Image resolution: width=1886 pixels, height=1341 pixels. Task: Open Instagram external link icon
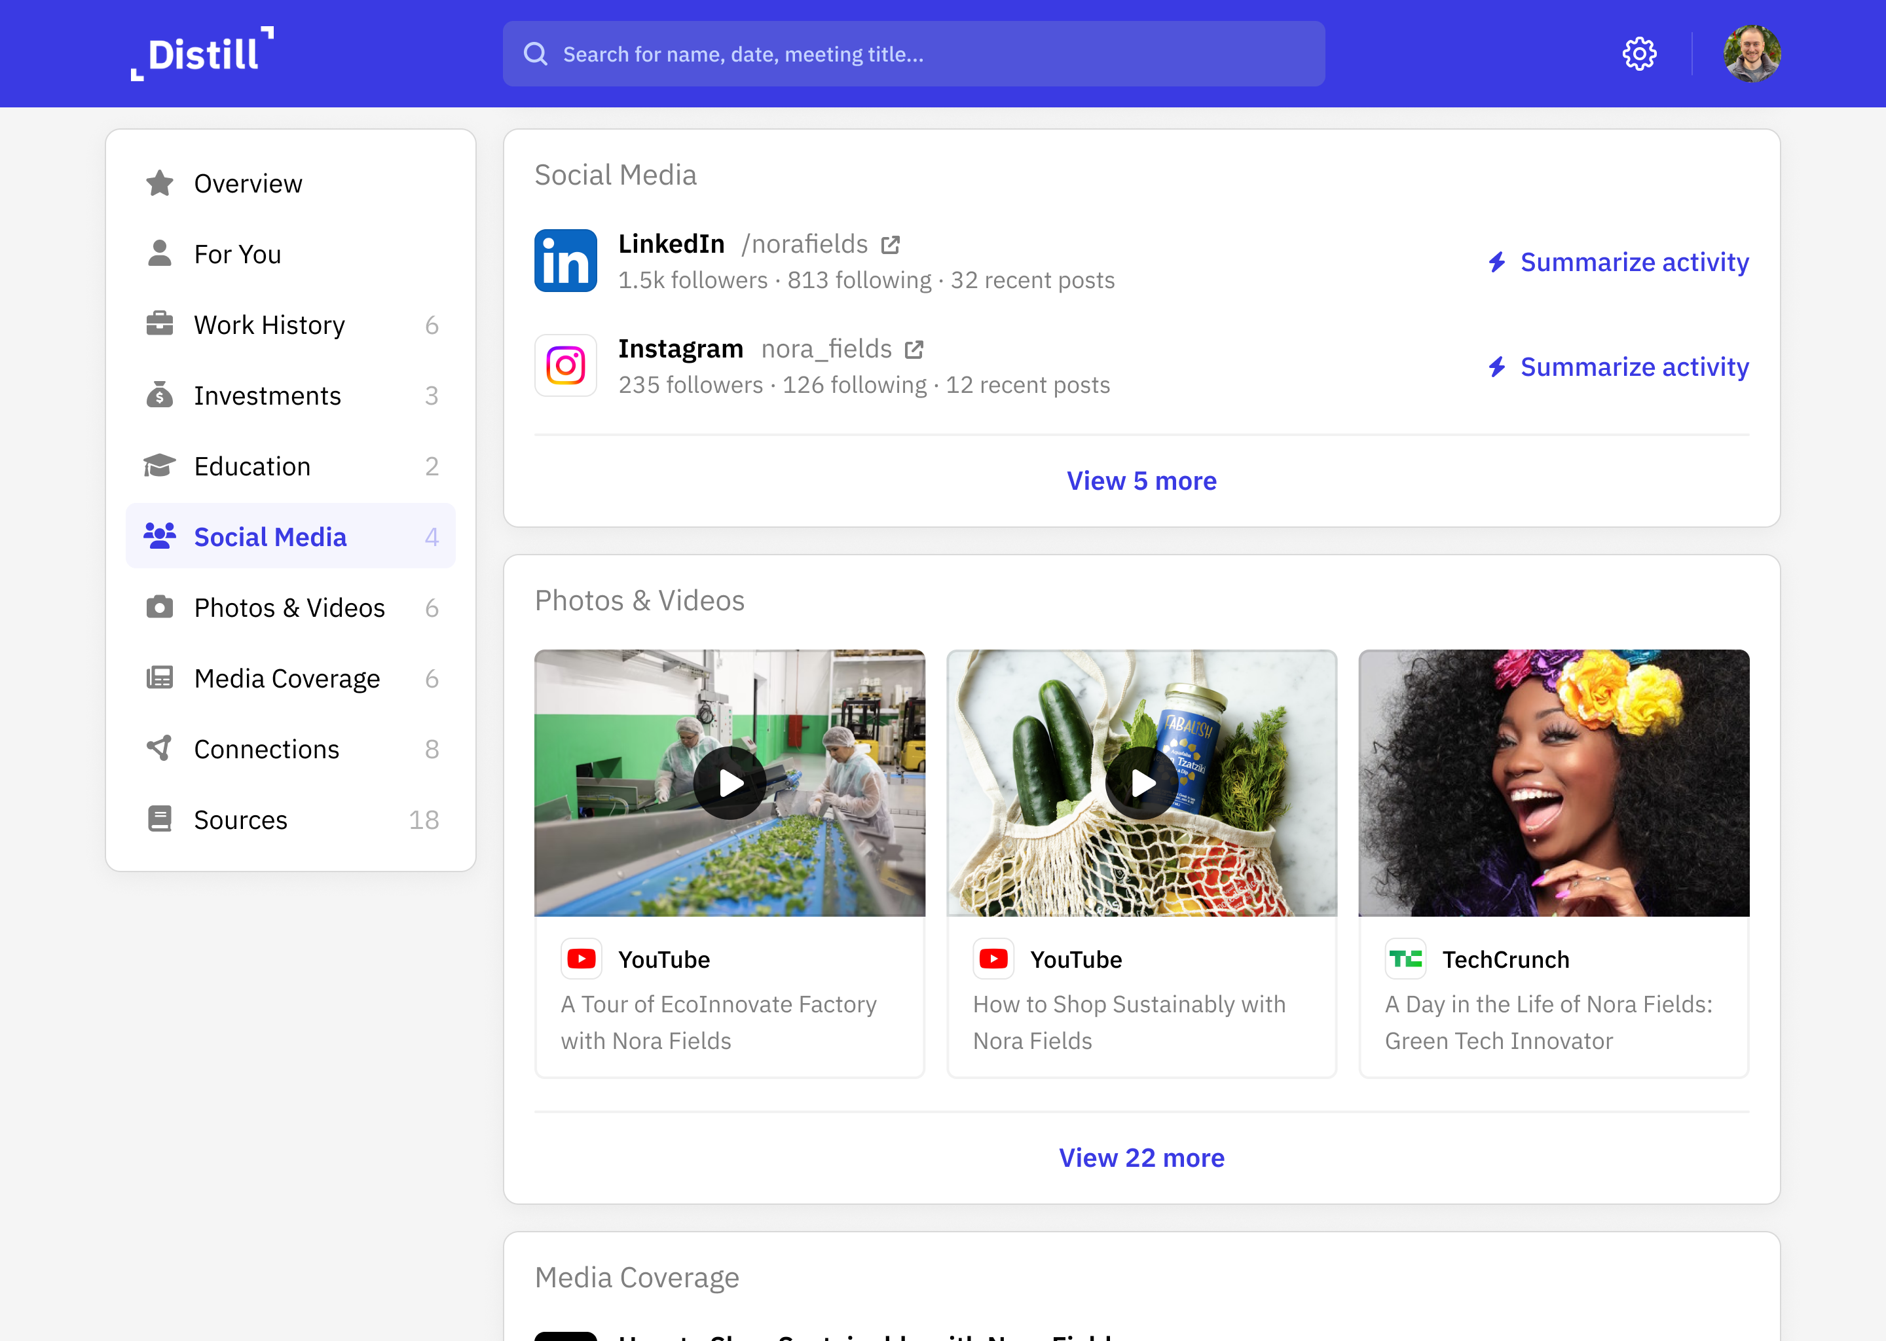click(914, 350)
